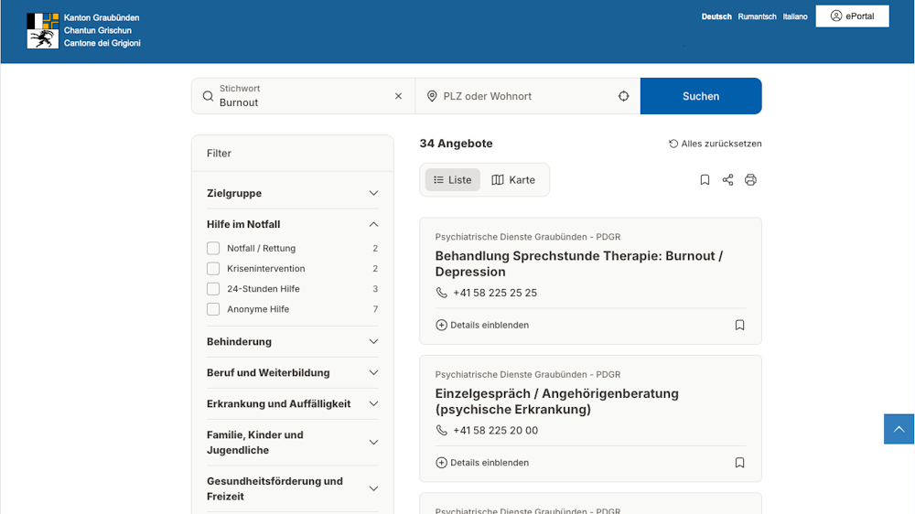Share the results using the share icon
The height and width of the screenshot is (514, 915).
[x=727, y=179]
